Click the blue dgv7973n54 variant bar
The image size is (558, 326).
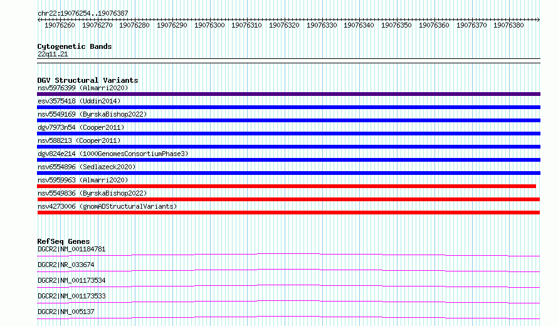(288, 134)
